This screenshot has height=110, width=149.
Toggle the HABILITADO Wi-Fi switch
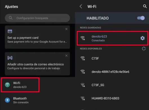[141, 18]
